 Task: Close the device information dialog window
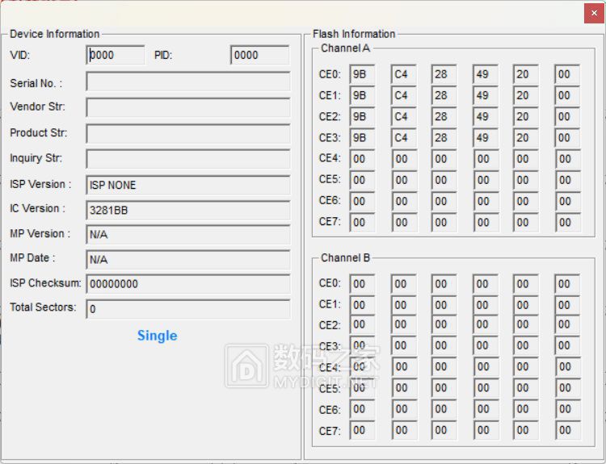pyautogui.click(x=593, y=13)
